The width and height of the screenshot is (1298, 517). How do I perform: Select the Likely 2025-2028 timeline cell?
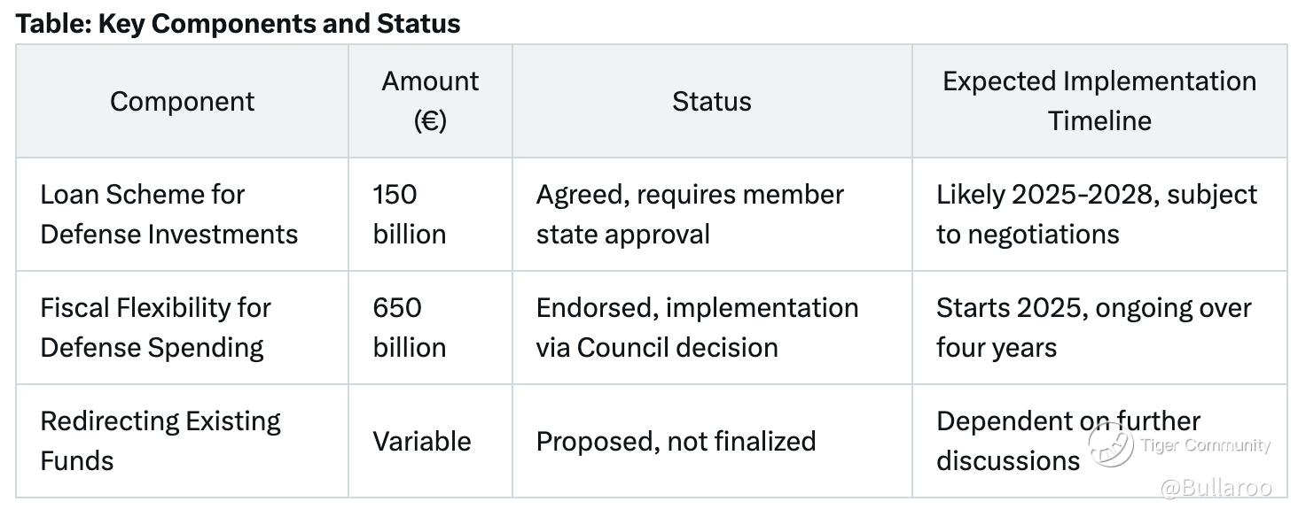point(1096,214)
